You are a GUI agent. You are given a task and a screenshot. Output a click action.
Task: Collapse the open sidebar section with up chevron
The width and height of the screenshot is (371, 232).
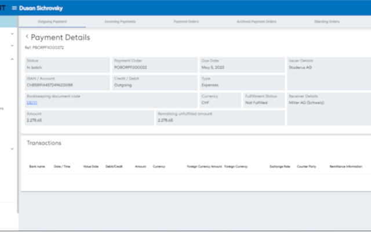pyautogui.click(x=12, y=59)
